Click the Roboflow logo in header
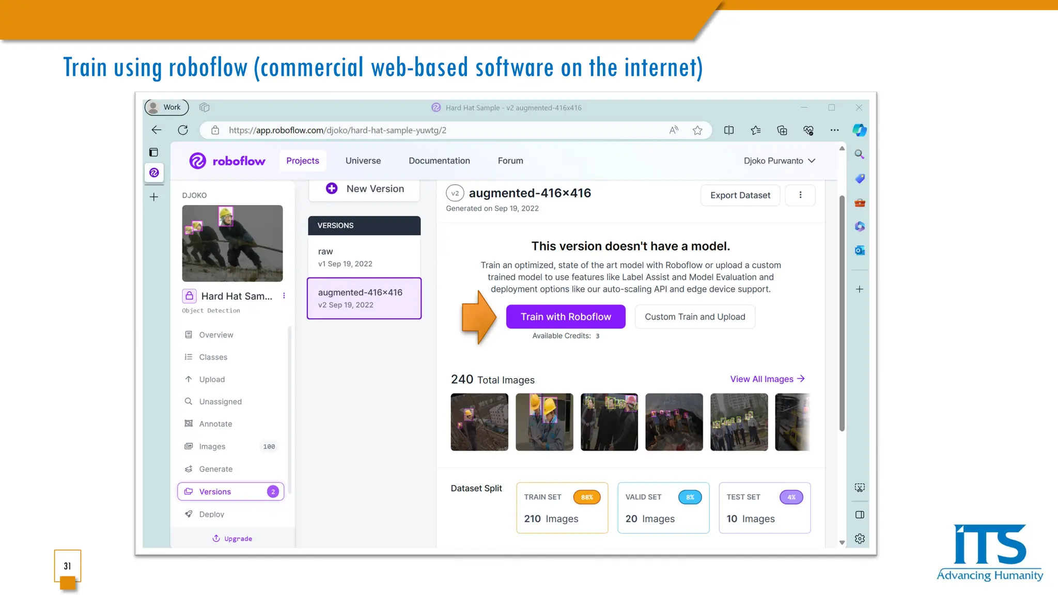Screen dimensions: 1058x595 click(227, 161)
